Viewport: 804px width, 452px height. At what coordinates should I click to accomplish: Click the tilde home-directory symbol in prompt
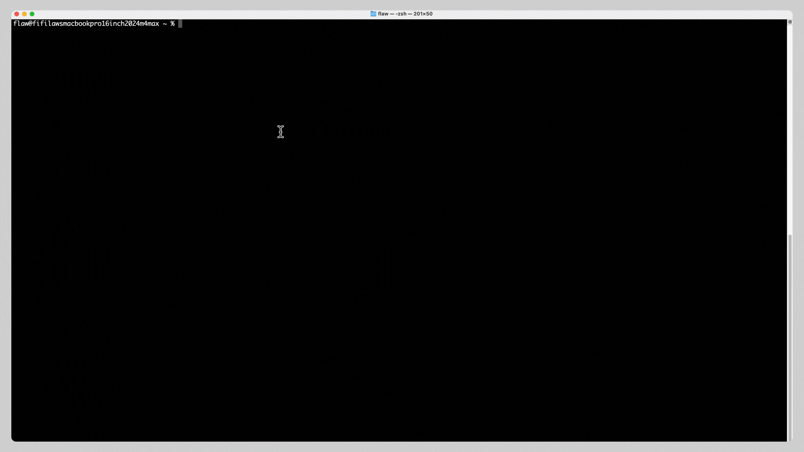(x=164, y=24)
